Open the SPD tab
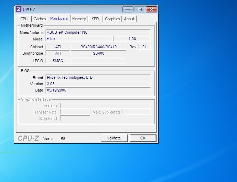The height and width of the screenshot is (182, 237). (x=95, y=19)
